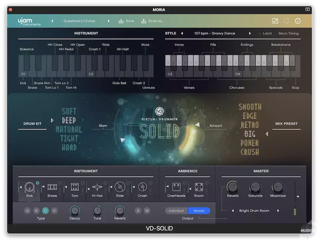Click the master Reverb knob

click(x=233, y=187)
